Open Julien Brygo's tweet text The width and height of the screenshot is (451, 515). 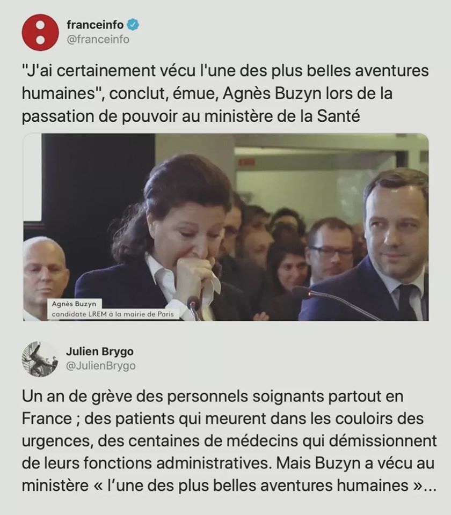coord(229,441)
